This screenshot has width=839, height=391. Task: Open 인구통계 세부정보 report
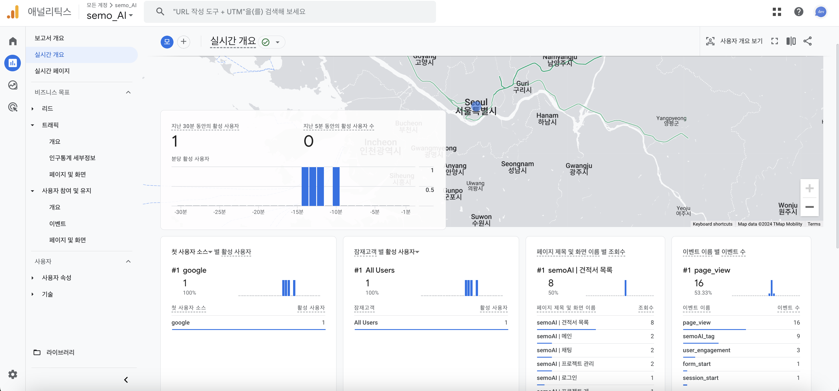tap(72, 158)
